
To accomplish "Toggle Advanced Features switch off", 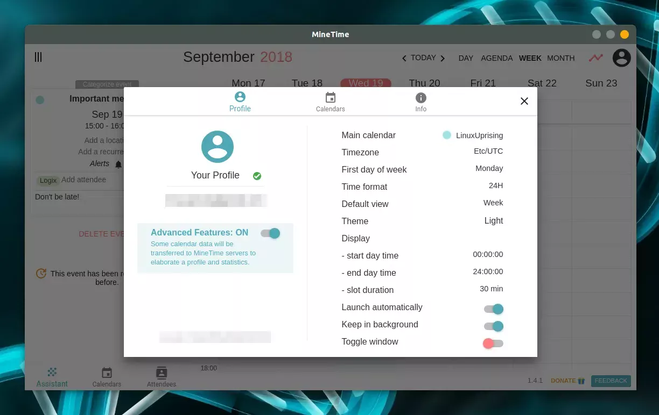I will 271,233.
